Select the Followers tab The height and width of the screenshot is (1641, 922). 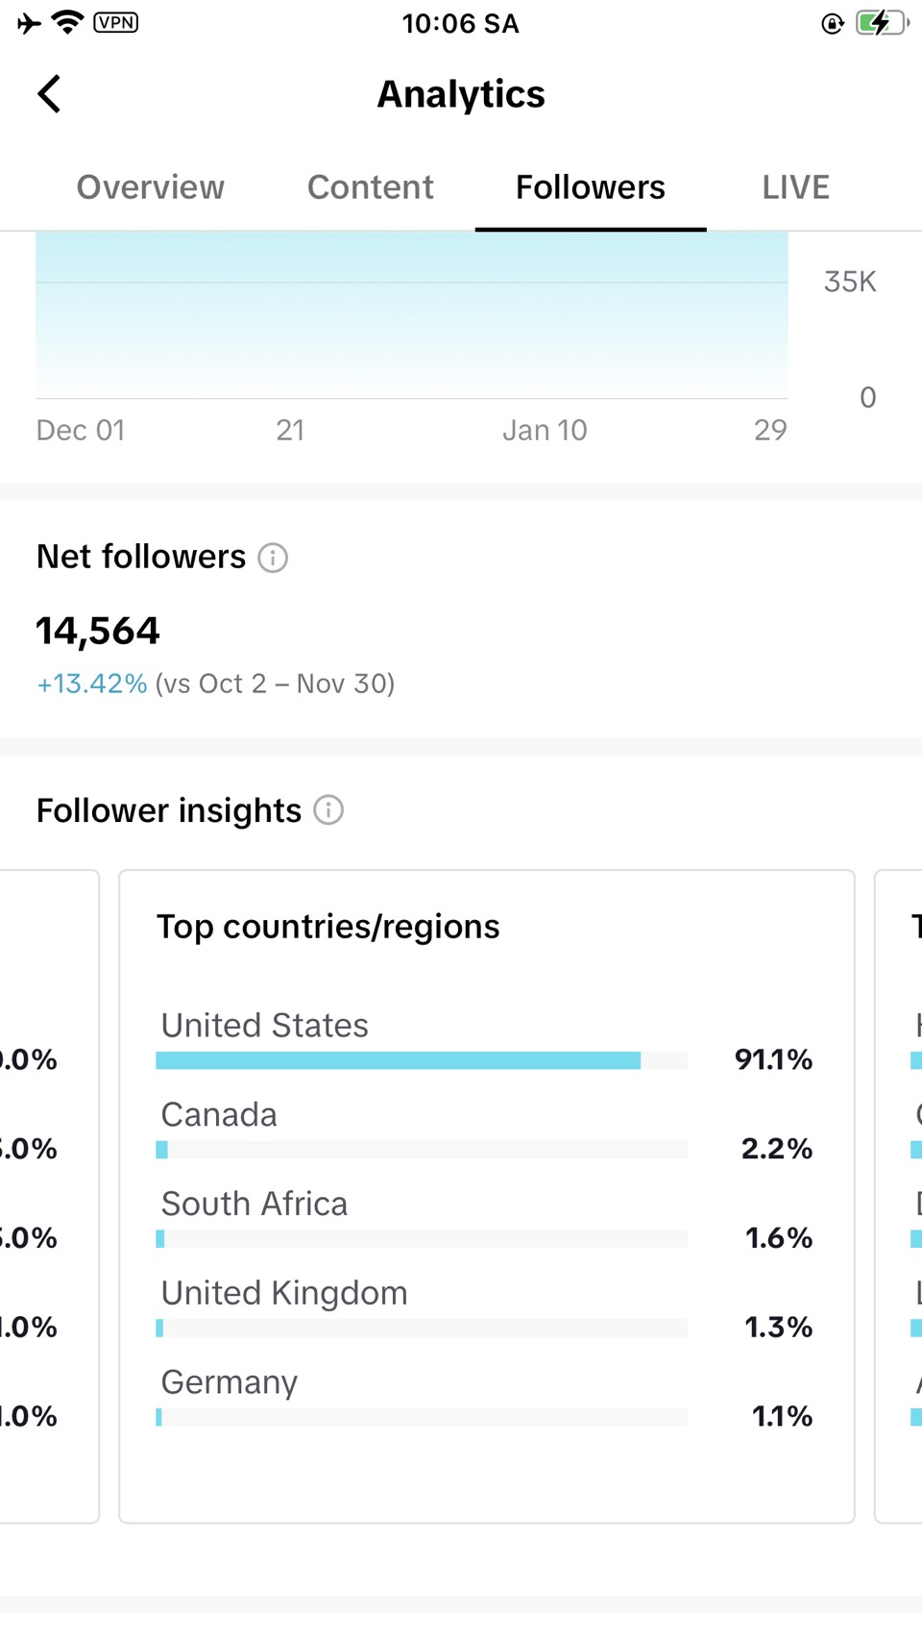coord(590,187)
